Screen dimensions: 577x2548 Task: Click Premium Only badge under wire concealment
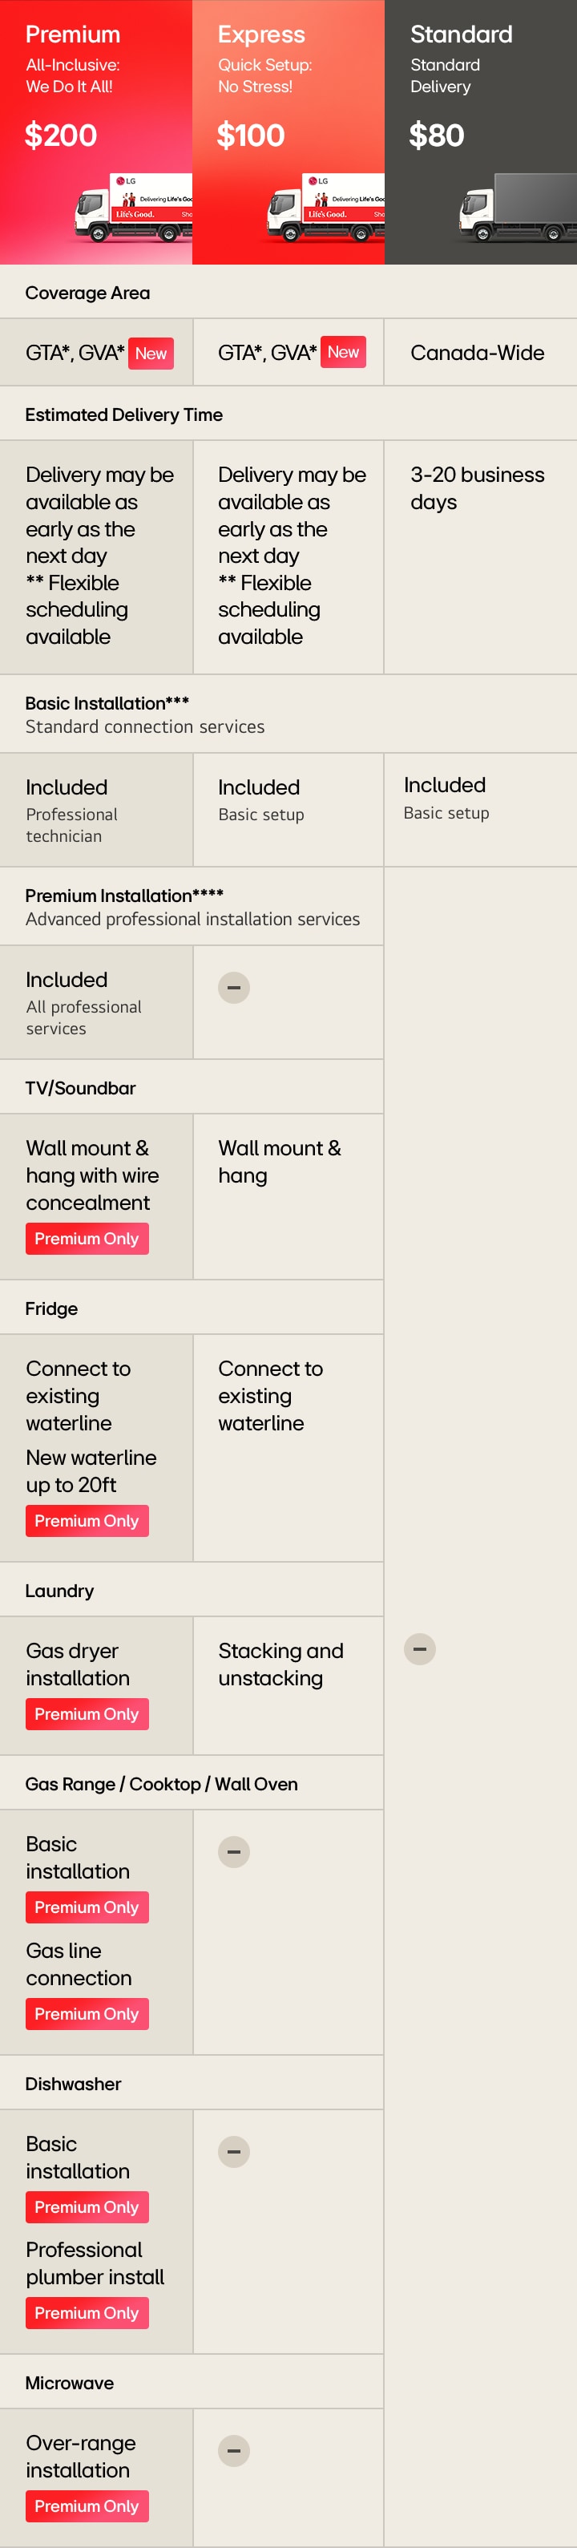[x=87, y=1239]
